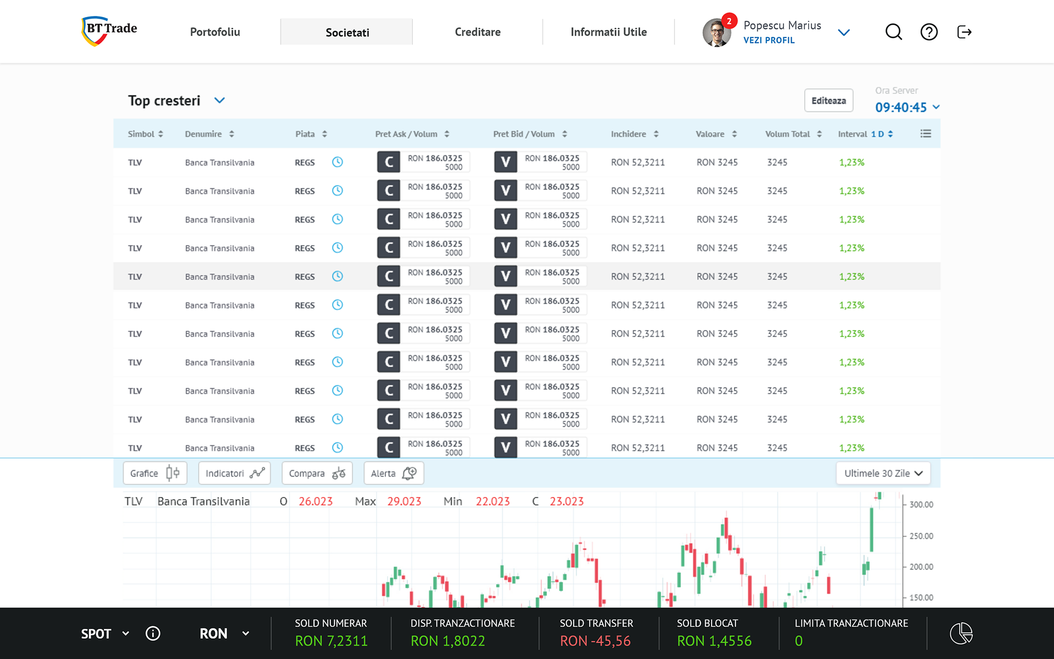Click the logout icon
The width and height of the screenshot is (1054, 659).
[x=965, y=32]
